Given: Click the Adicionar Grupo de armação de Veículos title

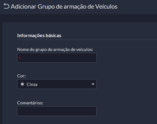Looking at the screenshot, I should (x=64, y=6).
